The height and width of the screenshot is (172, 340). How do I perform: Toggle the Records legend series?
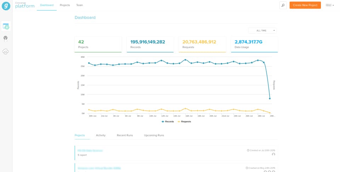(x=168, y=122)
